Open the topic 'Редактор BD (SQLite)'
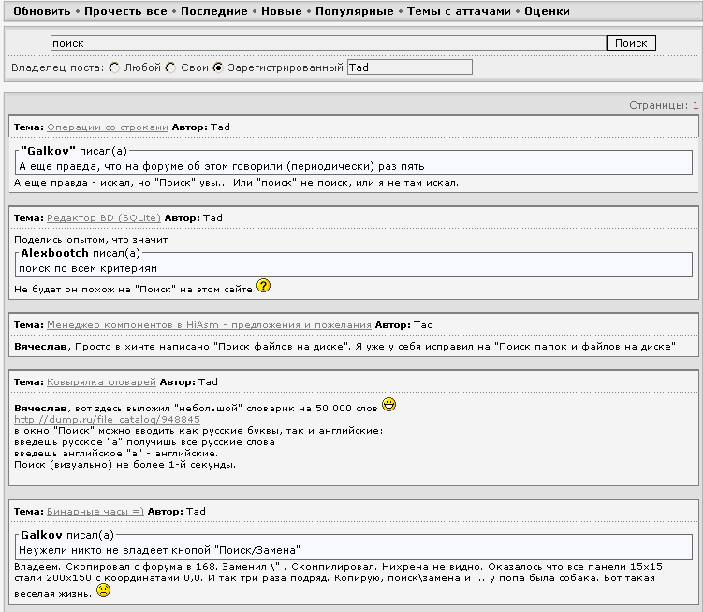The width and height of the screenshot is (703, 612). (104, 217)
